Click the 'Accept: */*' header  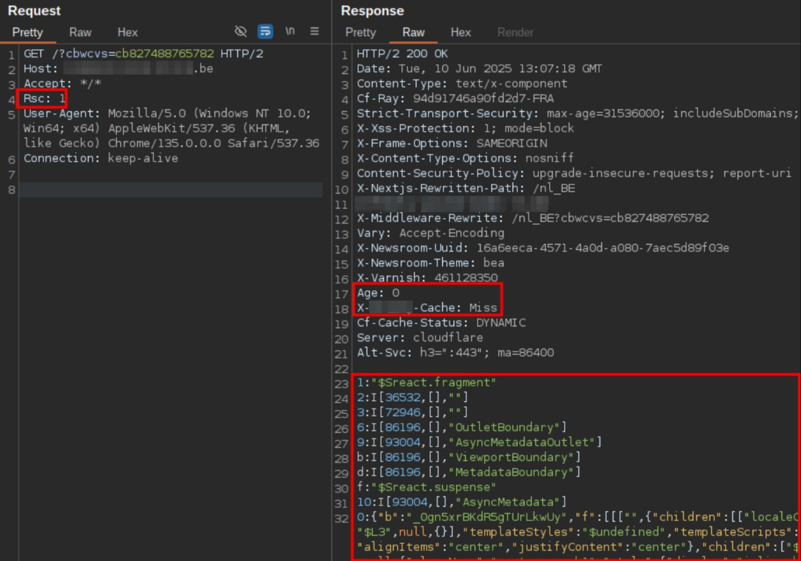point(62,83)
